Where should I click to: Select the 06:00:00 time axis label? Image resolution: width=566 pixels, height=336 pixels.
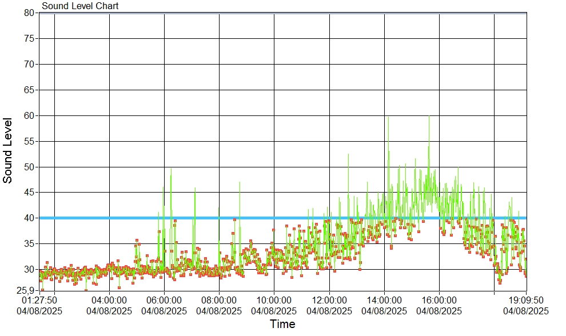(x=164, y=300)
